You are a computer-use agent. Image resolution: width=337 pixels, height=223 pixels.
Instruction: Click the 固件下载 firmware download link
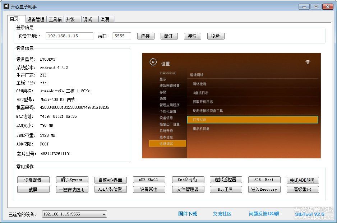[188, 214]
